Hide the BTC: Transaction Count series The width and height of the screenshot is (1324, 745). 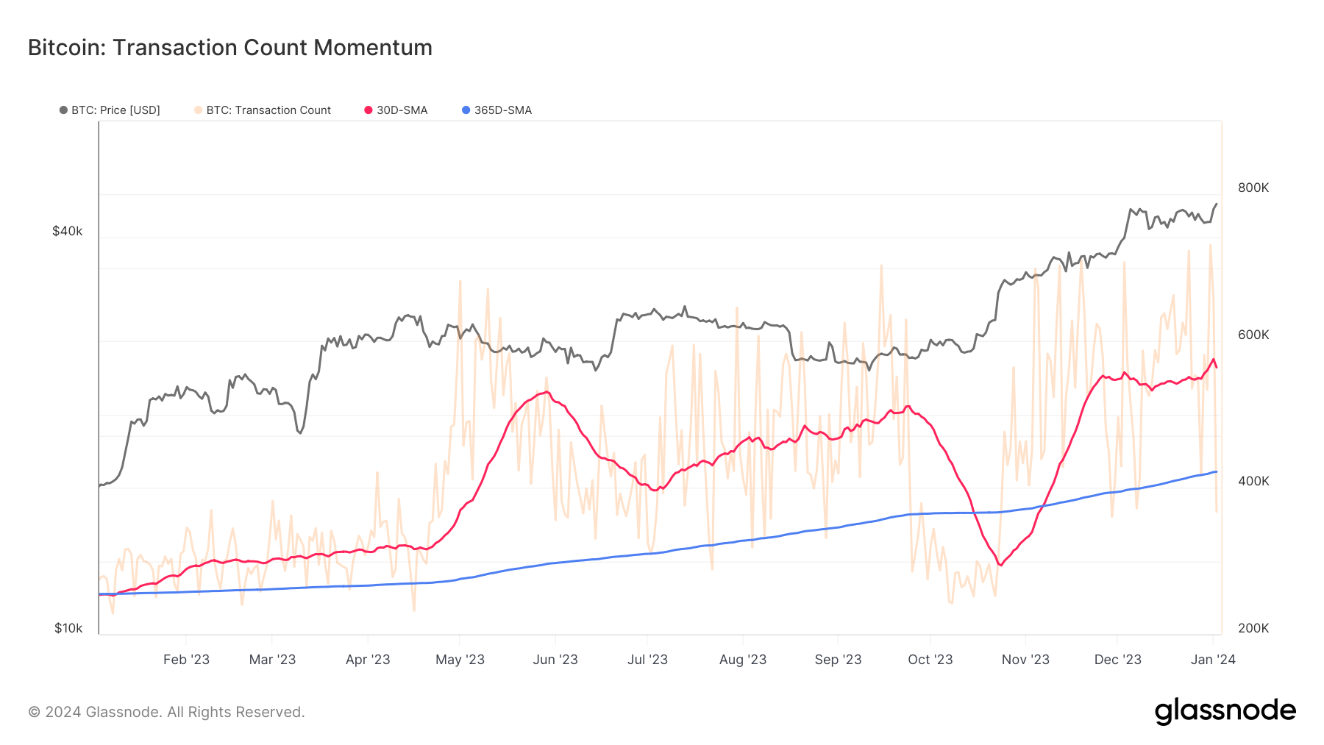click(x=268, y=110)
